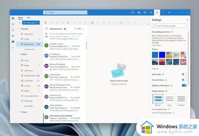The image size is (199, 136).
Task: Expand the Groups section
Action: click(19, 112)
